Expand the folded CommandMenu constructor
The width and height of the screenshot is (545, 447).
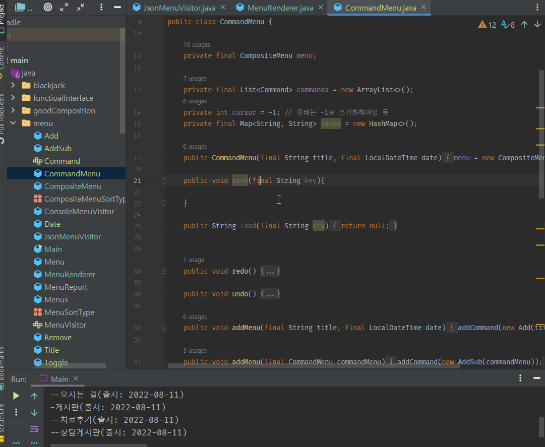(164, 158)
